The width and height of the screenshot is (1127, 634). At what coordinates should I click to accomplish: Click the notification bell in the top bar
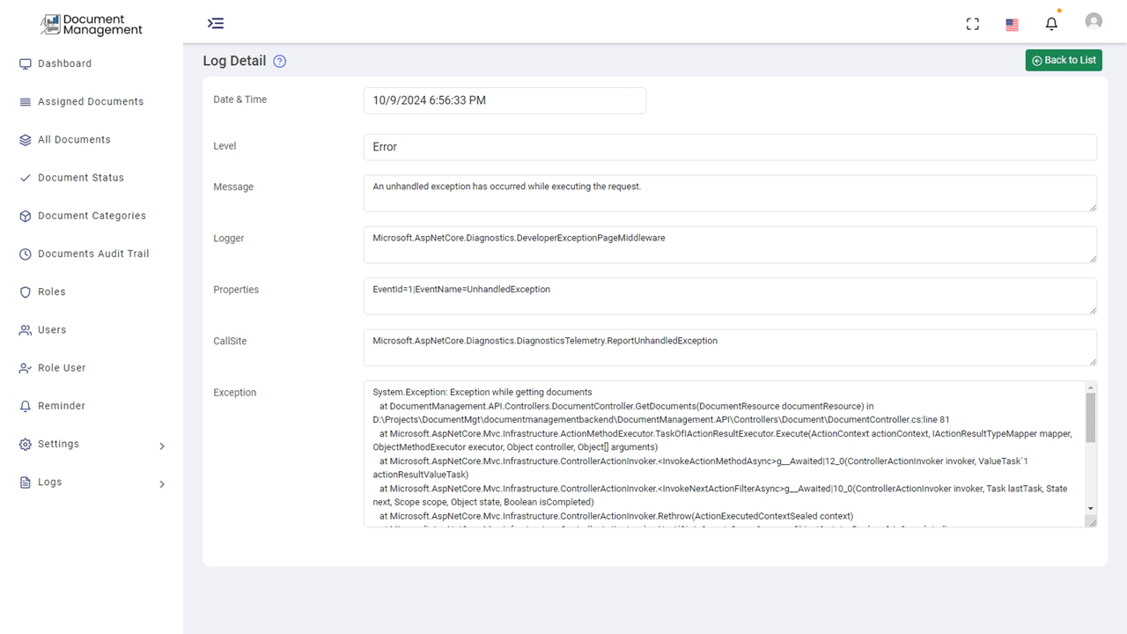click(x=1051, y=22)
